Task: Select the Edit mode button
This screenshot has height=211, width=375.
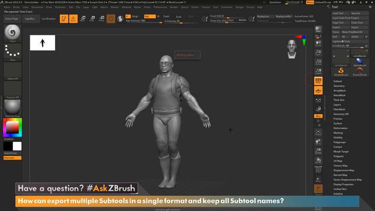Action: coord(64,19)
